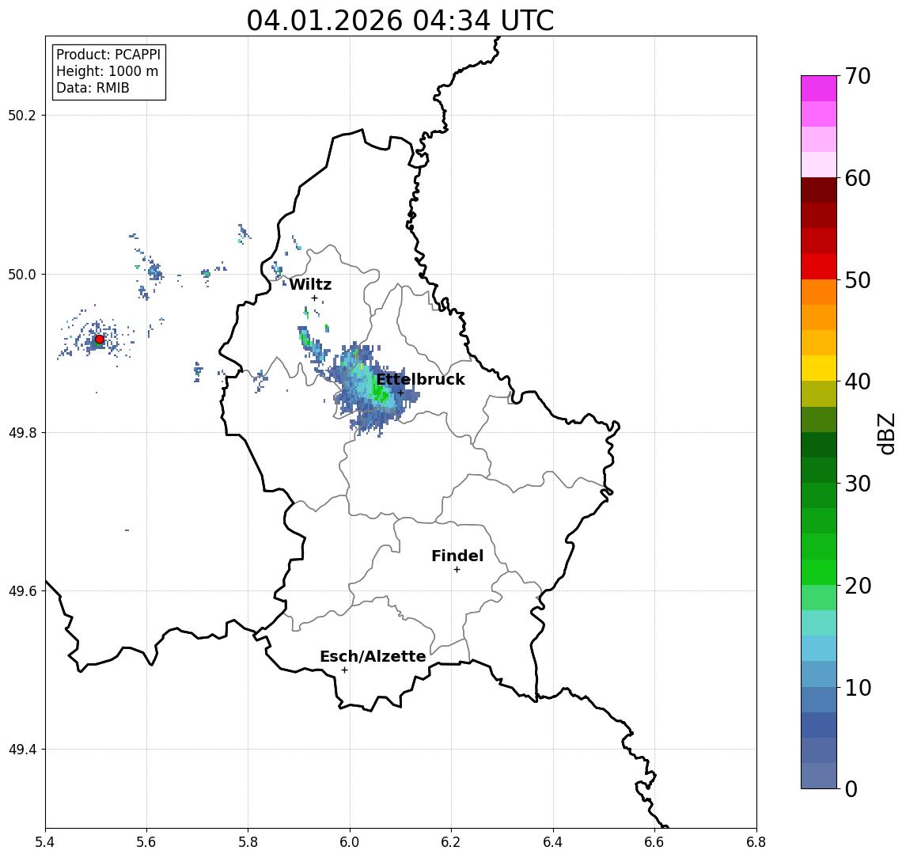Click the Product PCAPPI info box
This screenshot has height=858, width=906.
pyautogui.click(x=108, y=72)
